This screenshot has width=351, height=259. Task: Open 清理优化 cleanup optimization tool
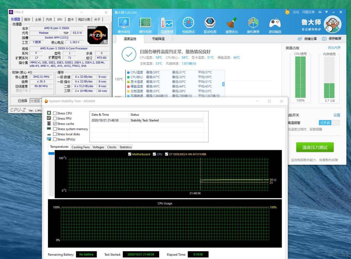tap(231, 23)
